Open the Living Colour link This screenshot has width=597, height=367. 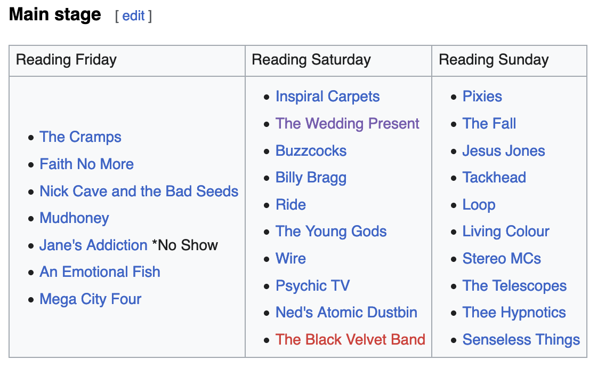[505, 232]
